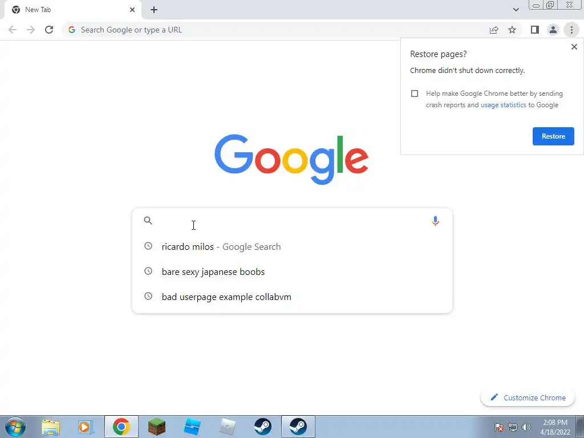This screenshot has height=438, width=584.
Task: Click the magnifier icon in search box
Action: [x=148, y=221]
